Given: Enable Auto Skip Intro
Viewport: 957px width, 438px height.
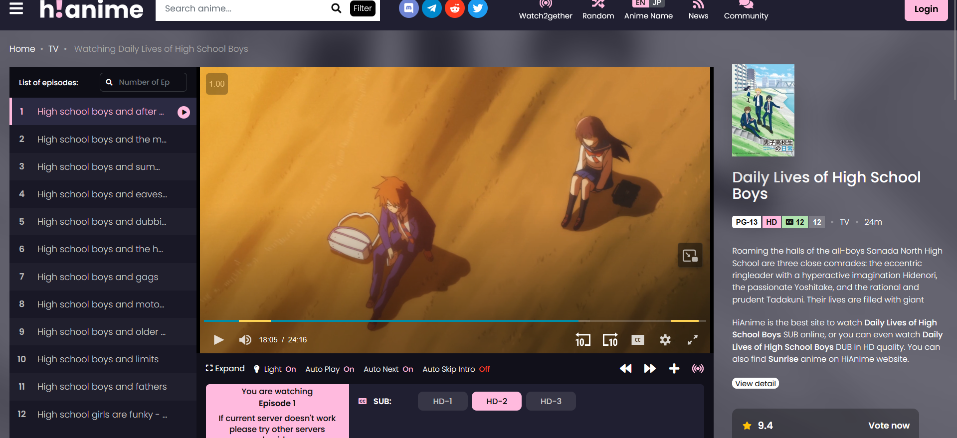Looking at the screenshot, I should [456, 369].
